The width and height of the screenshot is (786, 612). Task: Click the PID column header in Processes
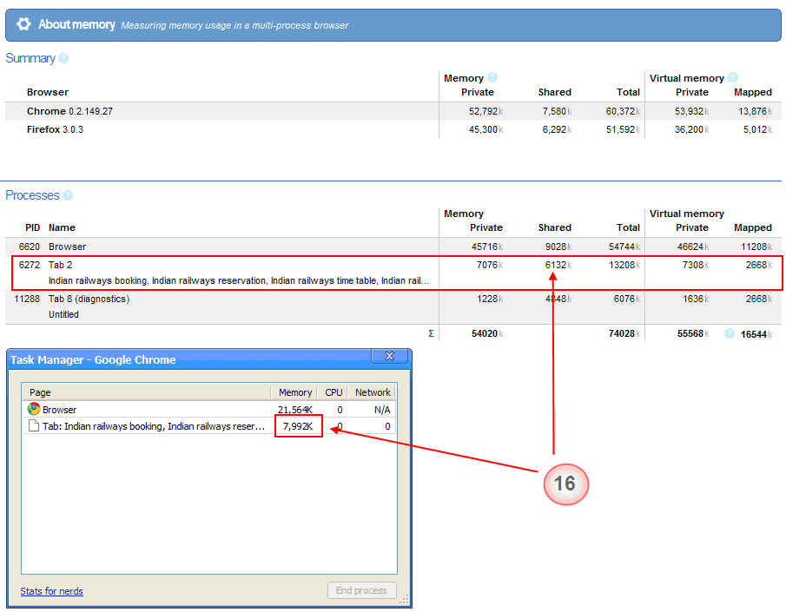pyautogui.click(x=33, y=227)
